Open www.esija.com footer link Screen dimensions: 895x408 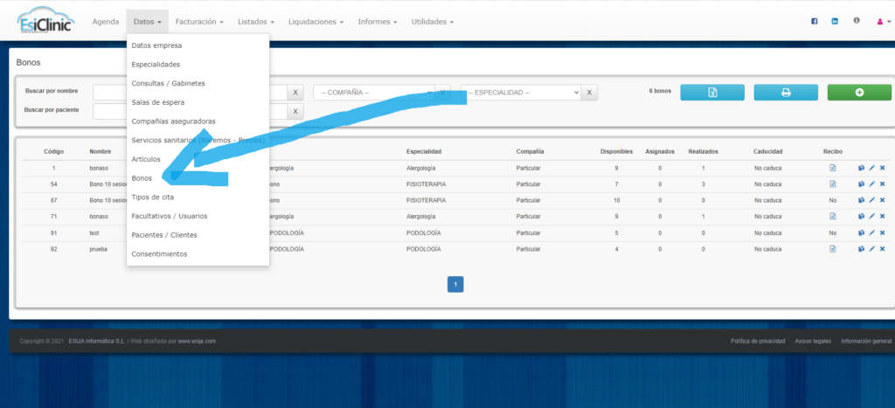point(197,342)
